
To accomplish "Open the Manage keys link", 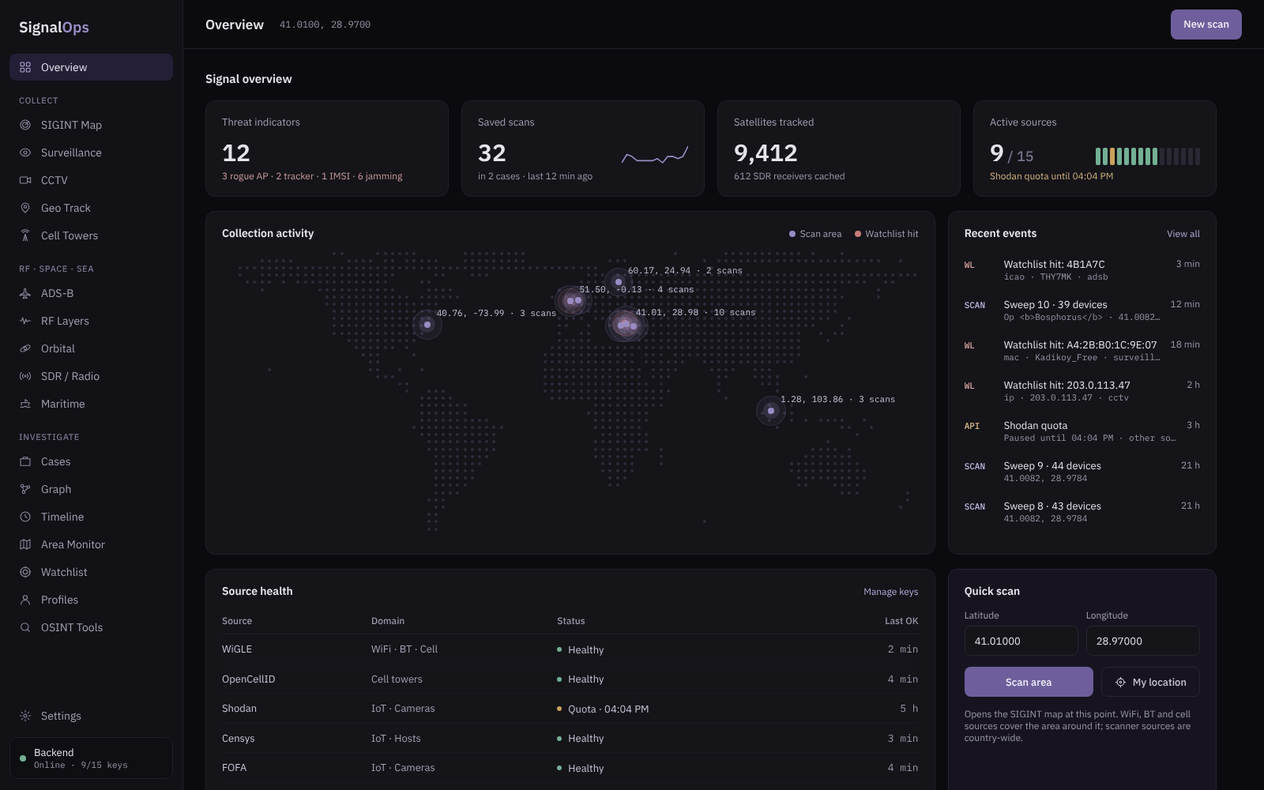I will pyautogui.click(x=891, y=592).
